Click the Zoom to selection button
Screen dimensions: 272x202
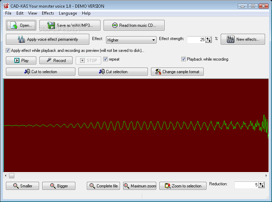(183, 186)
